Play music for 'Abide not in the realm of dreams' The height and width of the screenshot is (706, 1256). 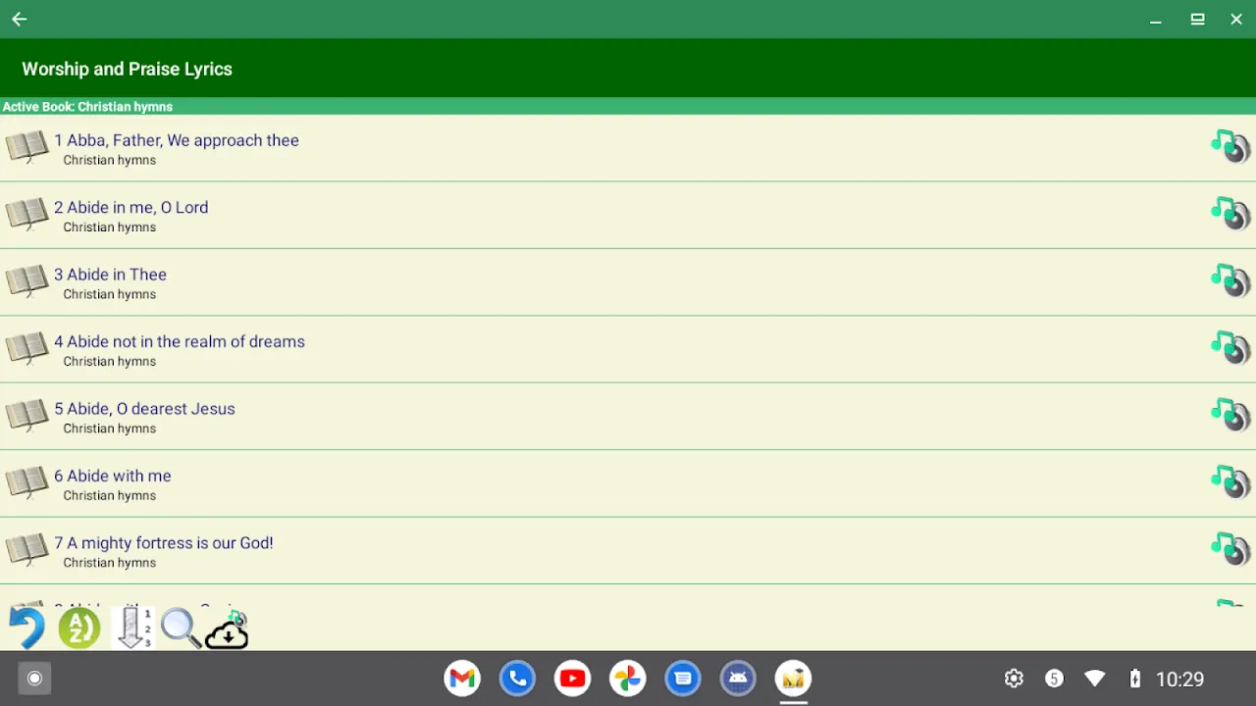[1230, 347]
